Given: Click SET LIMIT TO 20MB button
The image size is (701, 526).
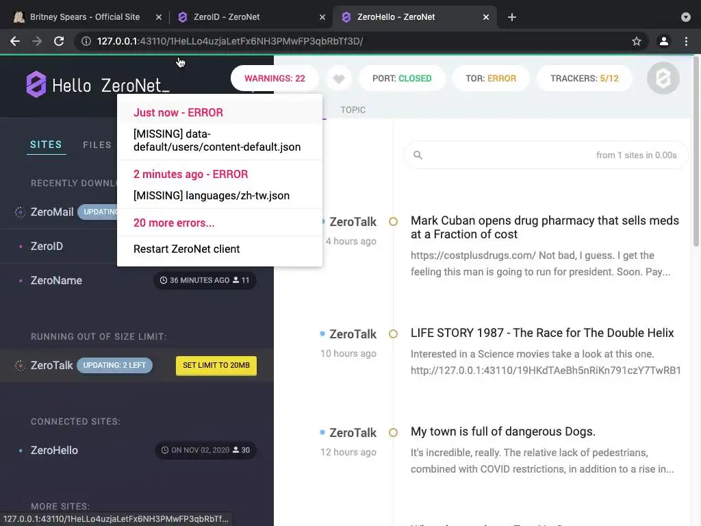Looking at the screenshot, I should tap(216, 366).
